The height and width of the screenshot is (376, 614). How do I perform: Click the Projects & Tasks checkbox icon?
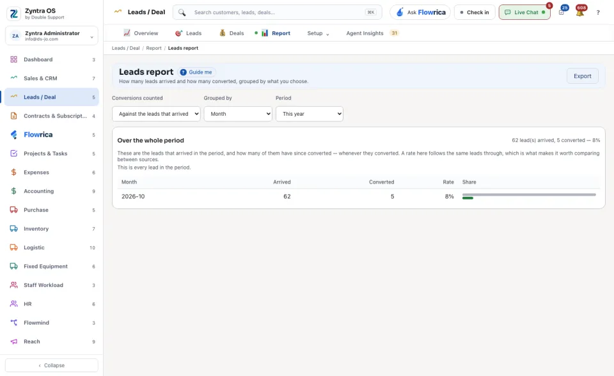[13, 153]
